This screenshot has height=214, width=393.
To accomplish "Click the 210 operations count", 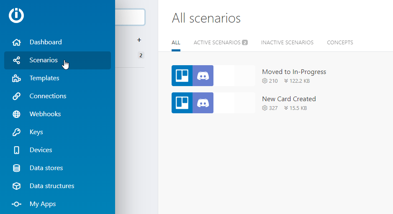I will (x=273, y=81).
